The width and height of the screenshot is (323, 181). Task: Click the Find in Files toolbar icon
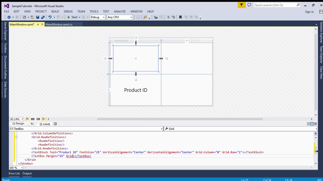tap(145, 17)
